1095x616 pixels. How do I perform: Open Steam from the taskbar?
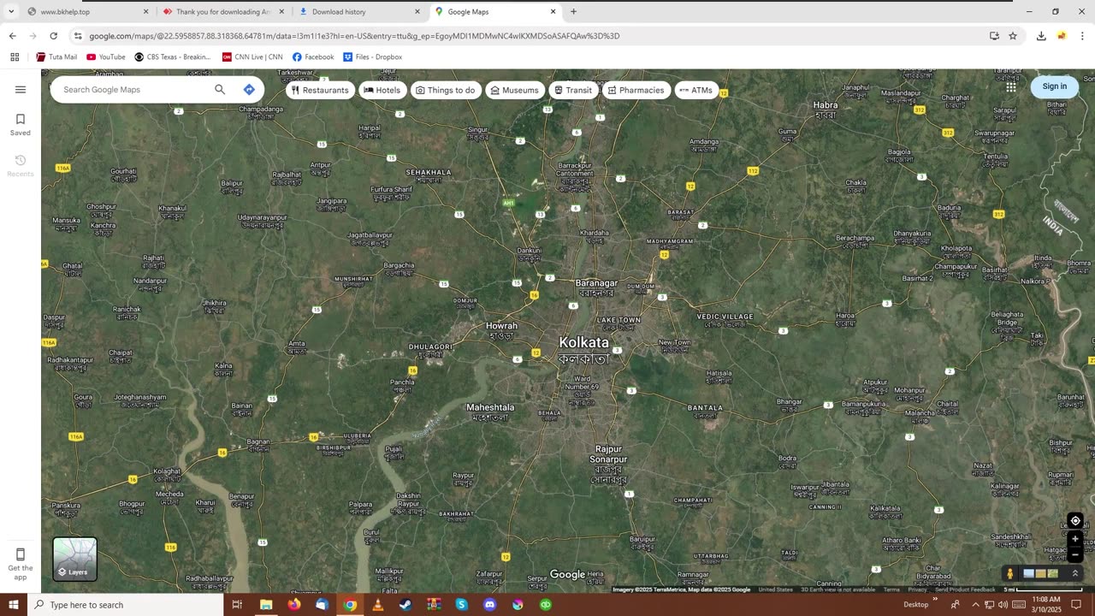(x=405, y=605)
